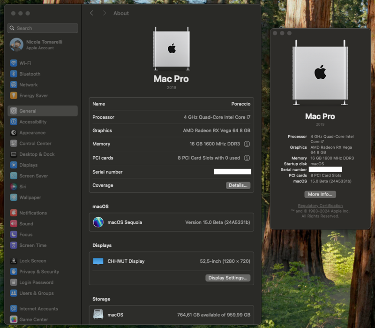Open the Regulatory Certification link
This screenshot has width=375, height=328.
320,206
